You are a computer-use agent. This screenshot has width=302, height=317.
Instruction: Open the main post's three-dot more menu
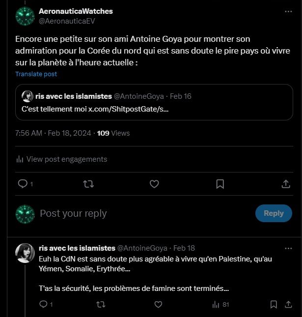(x=288, y=11)
